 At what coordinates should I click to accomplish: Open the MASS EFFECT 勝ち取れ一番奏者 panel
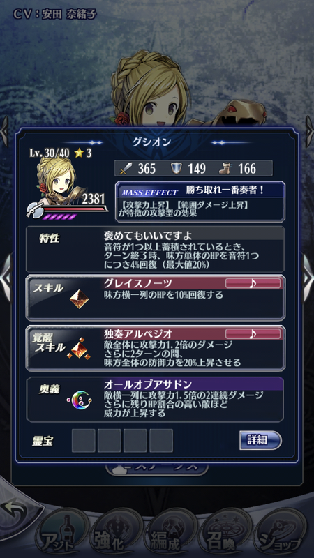tap(200, 202)
